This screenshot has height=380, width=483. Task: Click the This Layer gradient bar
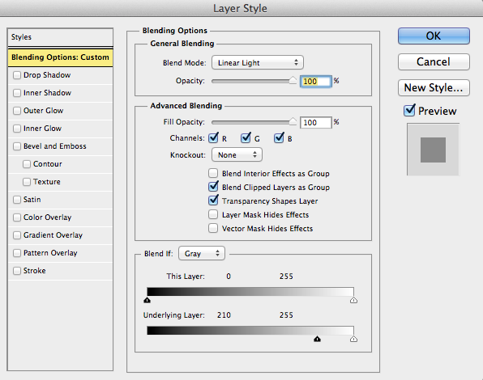click(250, 292)
